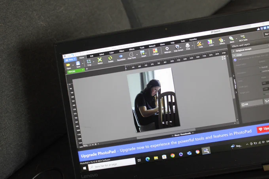This screenshot has height=179, width=269.
Task: Click the Webcam capture icon
Action: [167, 49]
